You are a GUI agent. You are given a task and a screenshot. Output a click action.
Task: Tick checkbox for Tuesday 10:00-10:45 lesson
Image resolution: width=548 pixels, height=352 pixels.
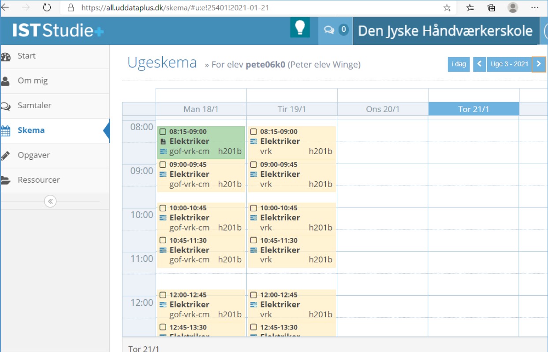pos(253,208)
